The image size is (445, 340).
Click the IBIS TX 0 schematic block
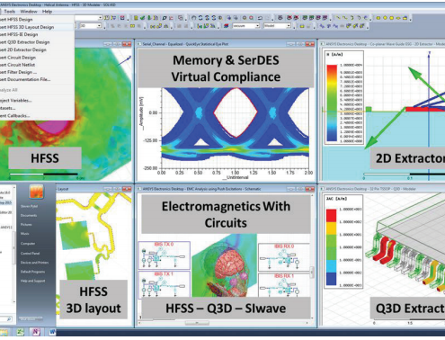click(165, 255)
